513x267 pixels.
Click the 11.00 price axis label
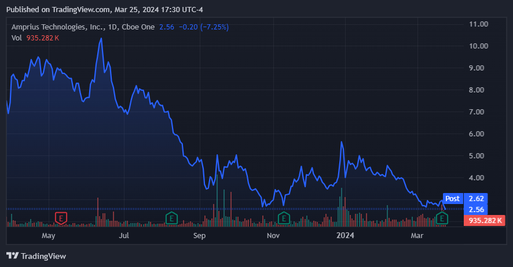(478, 24)
